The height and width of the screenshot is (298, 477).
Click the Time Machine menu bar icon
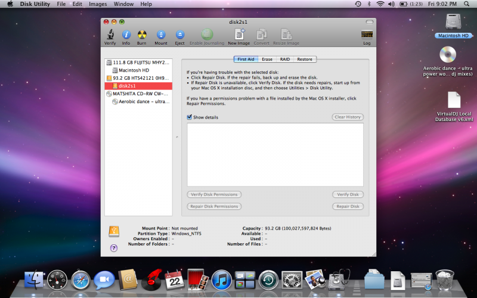coord(358,4)
